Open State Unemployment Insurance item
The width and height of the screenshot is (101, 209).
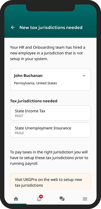[x=50, y=130]
